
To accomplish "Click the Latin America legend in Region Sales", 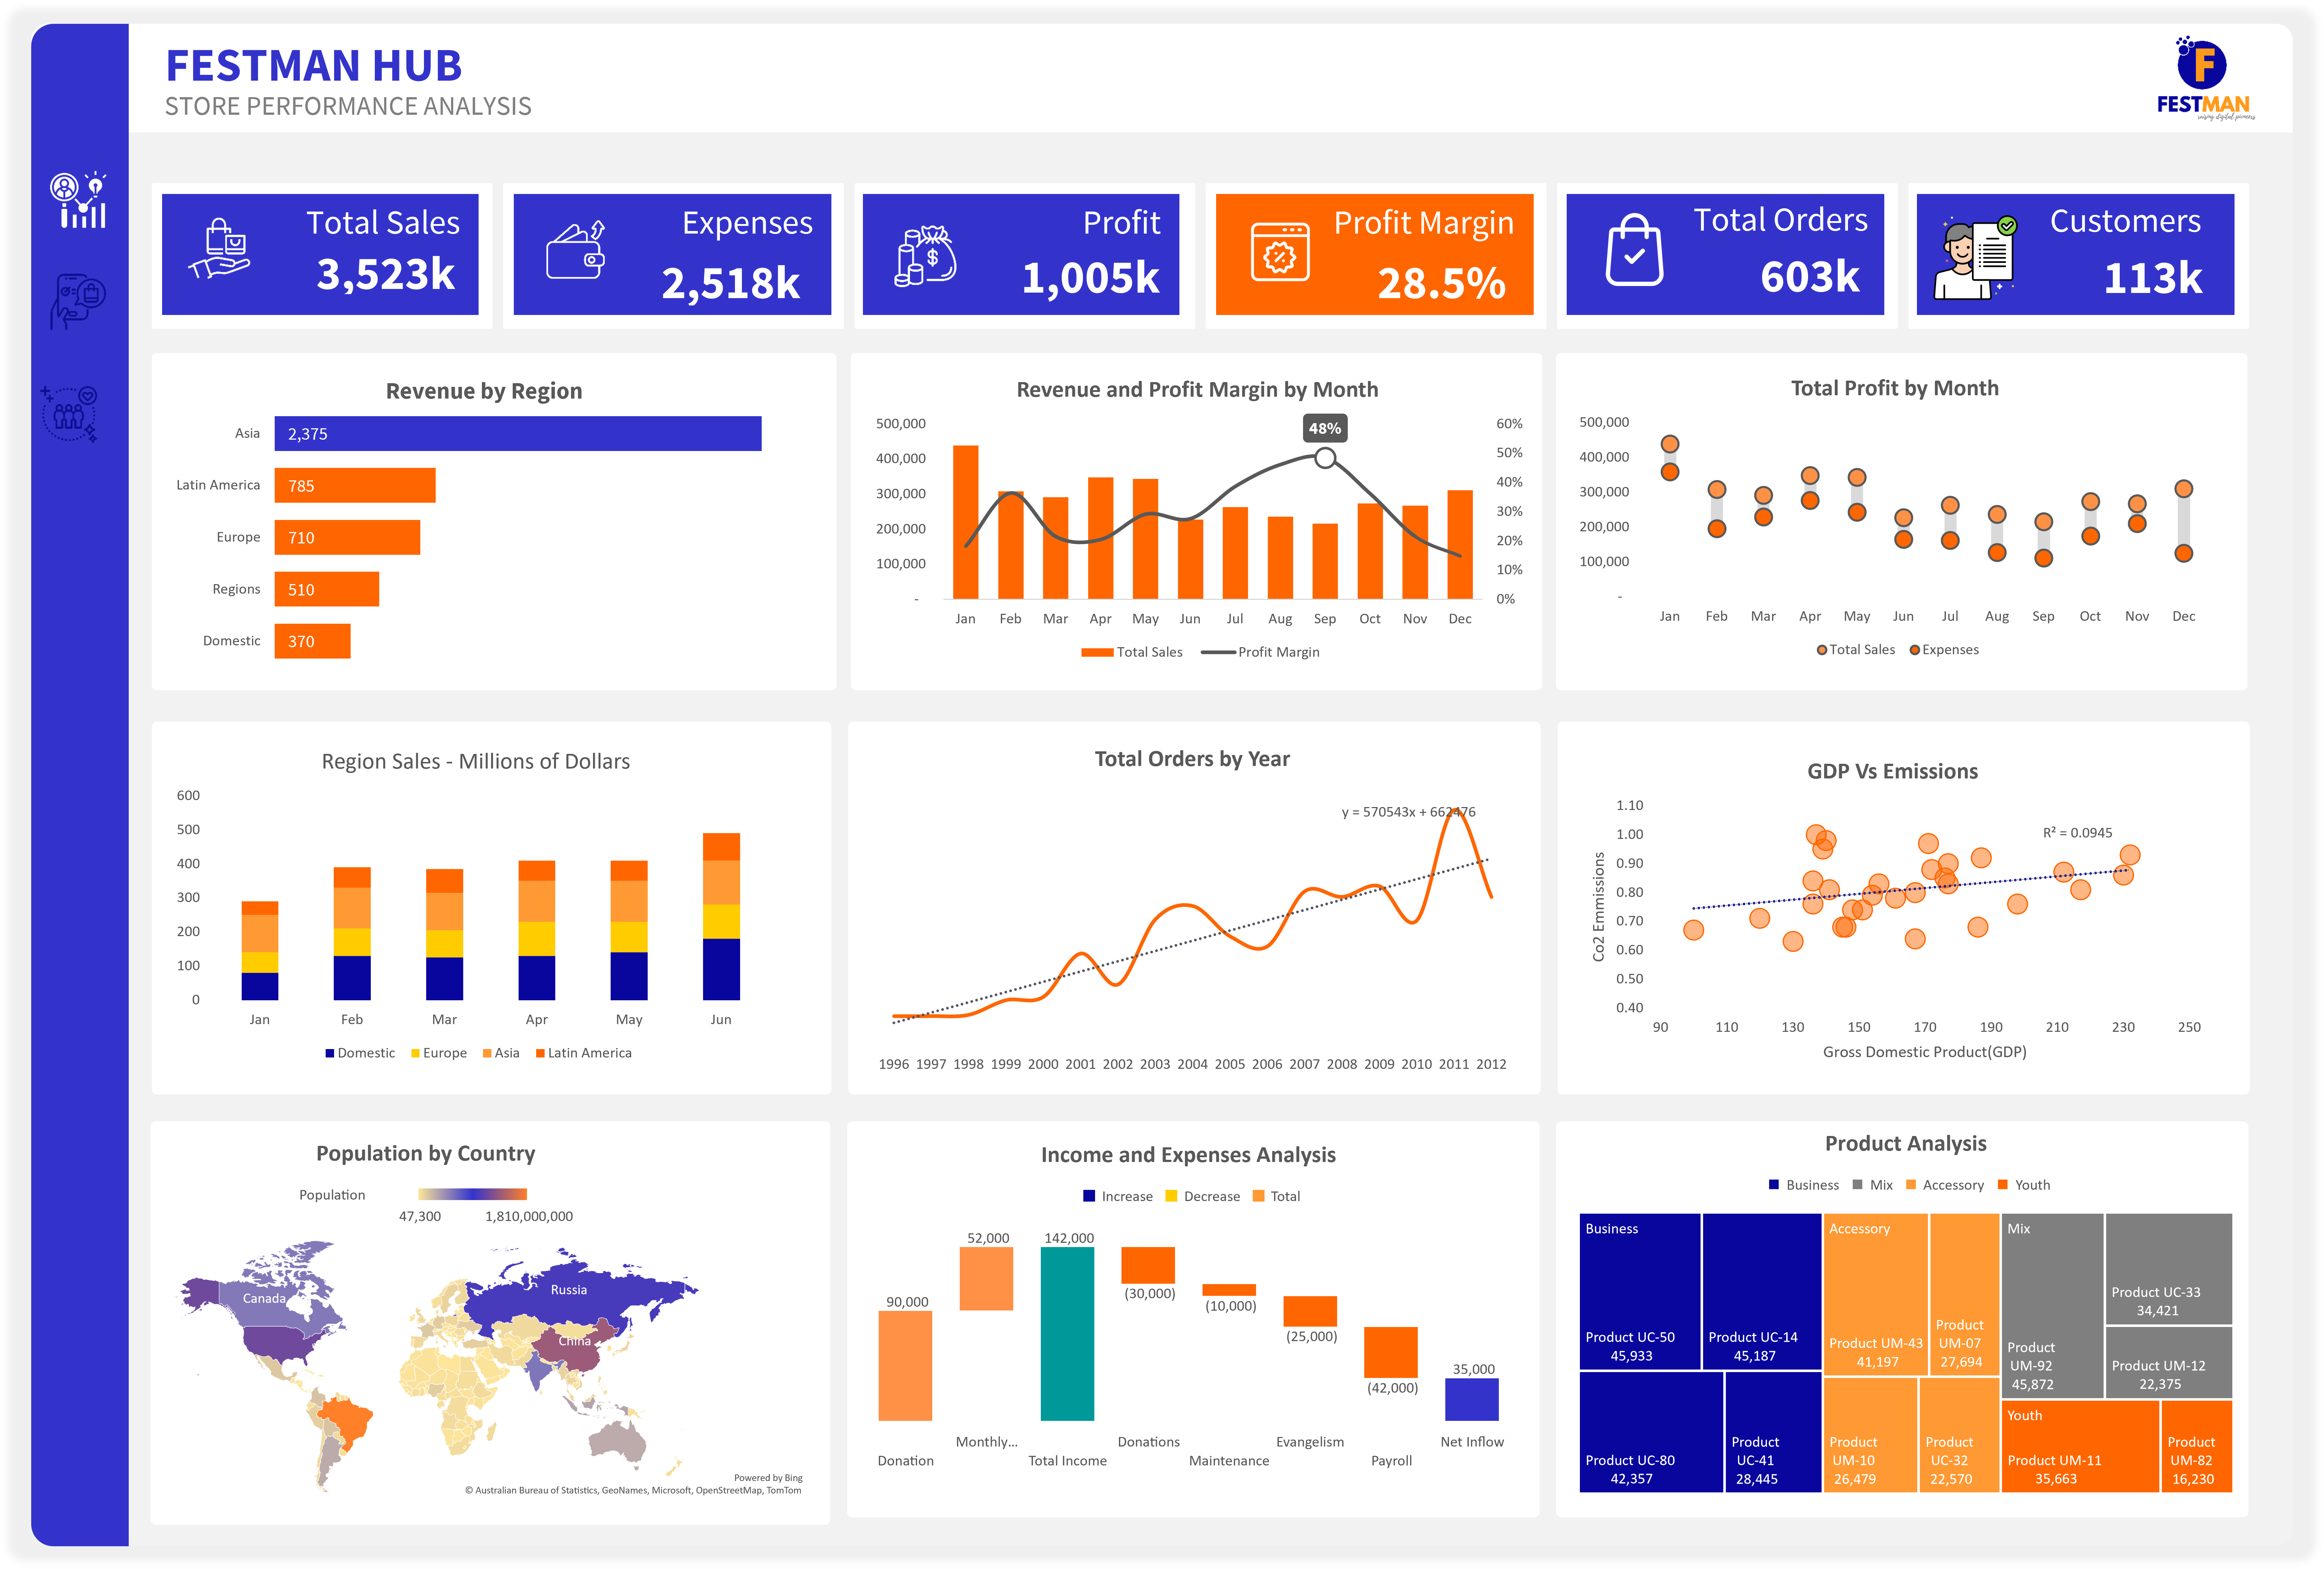I will click(x=584, y=1053).
